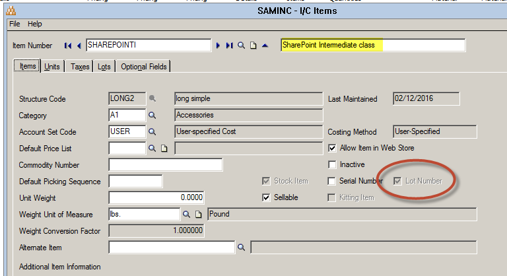Switch to the Units tab

52,67
